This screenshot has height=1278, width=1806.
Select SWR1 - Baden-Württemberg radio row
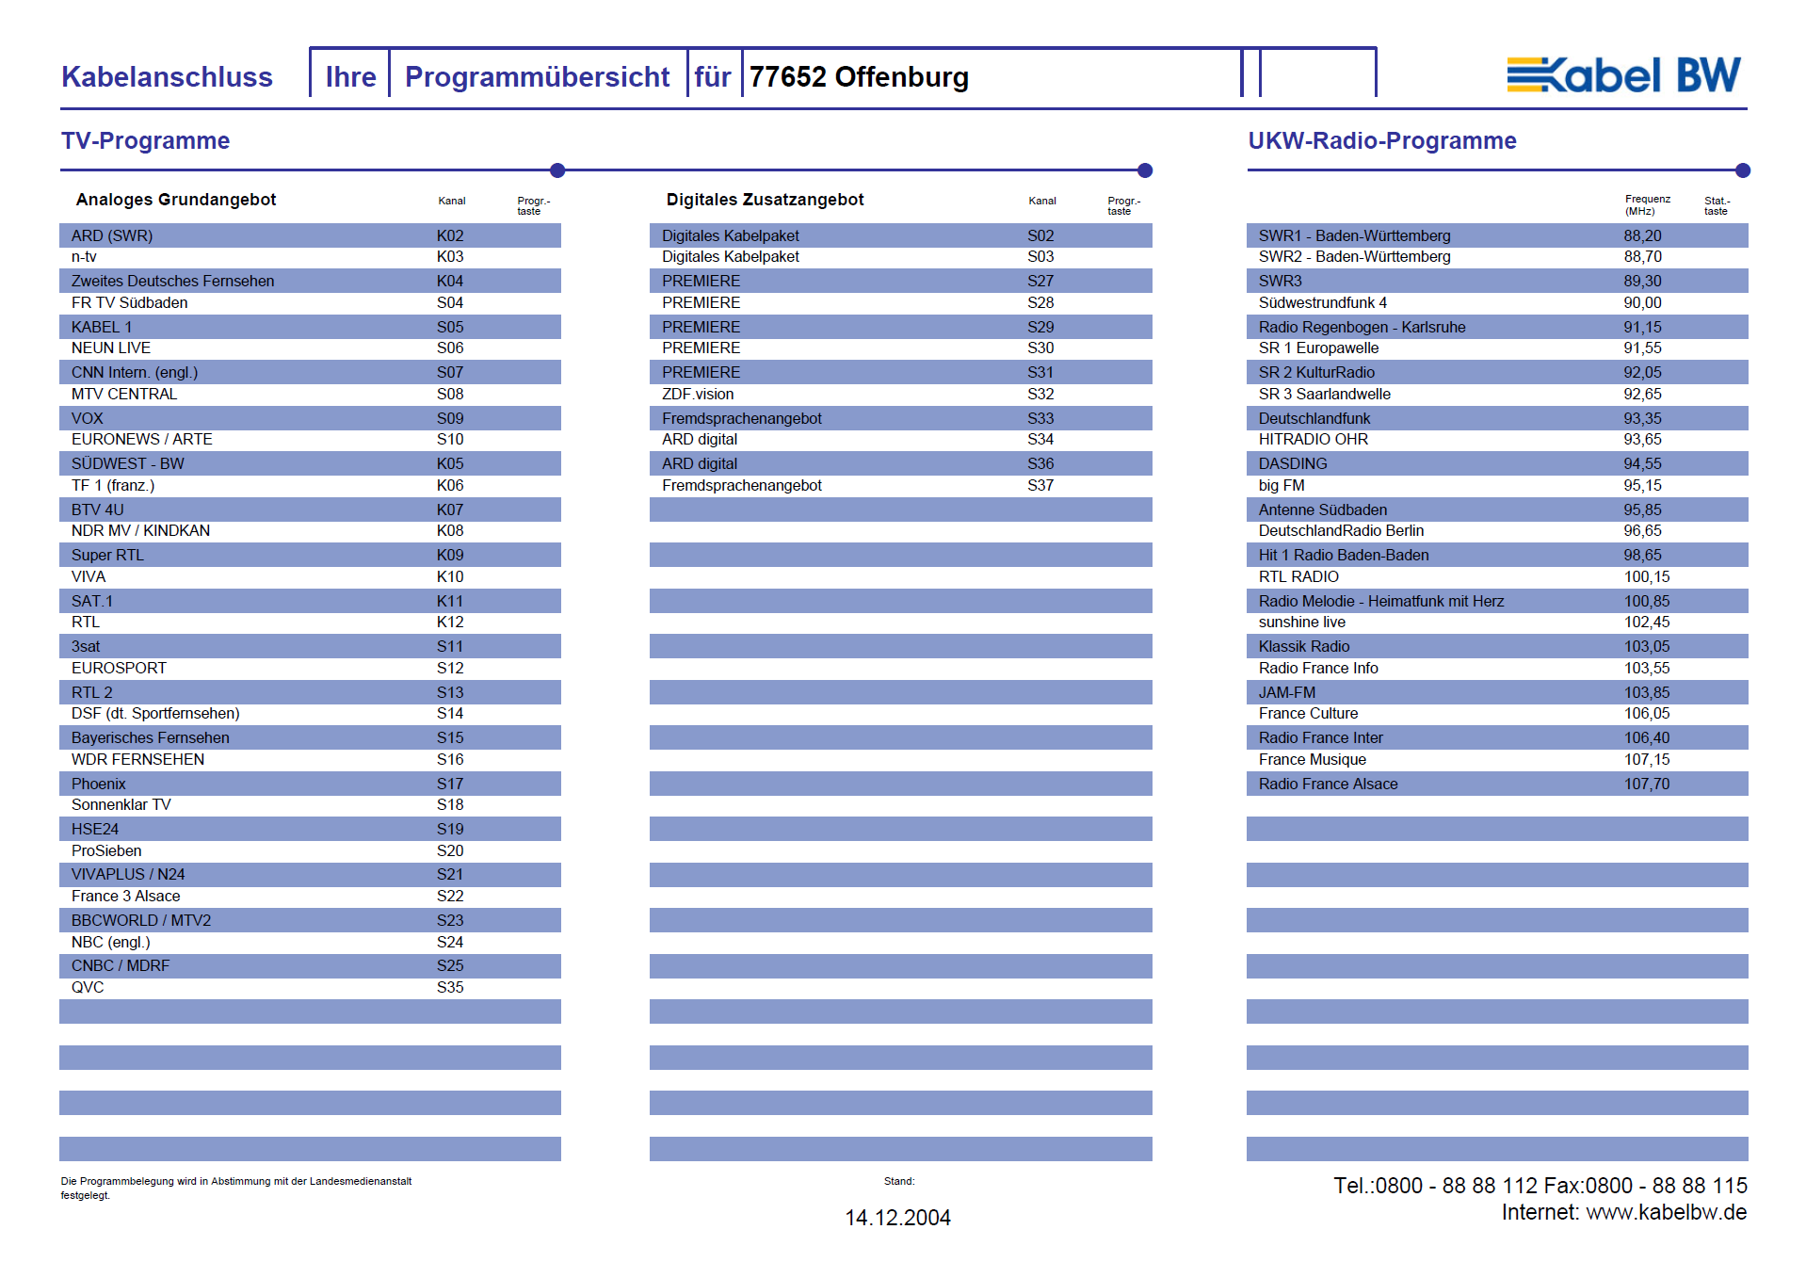(x=1497, y=235)
